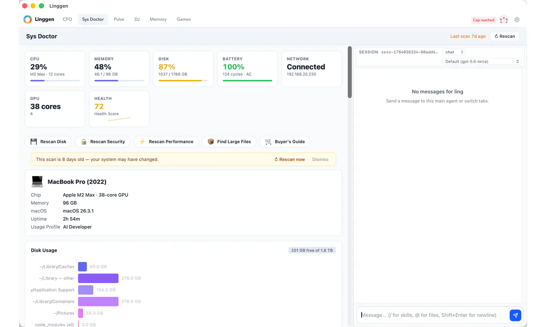Click the macOS 26.3.1 value

[78, 211]
